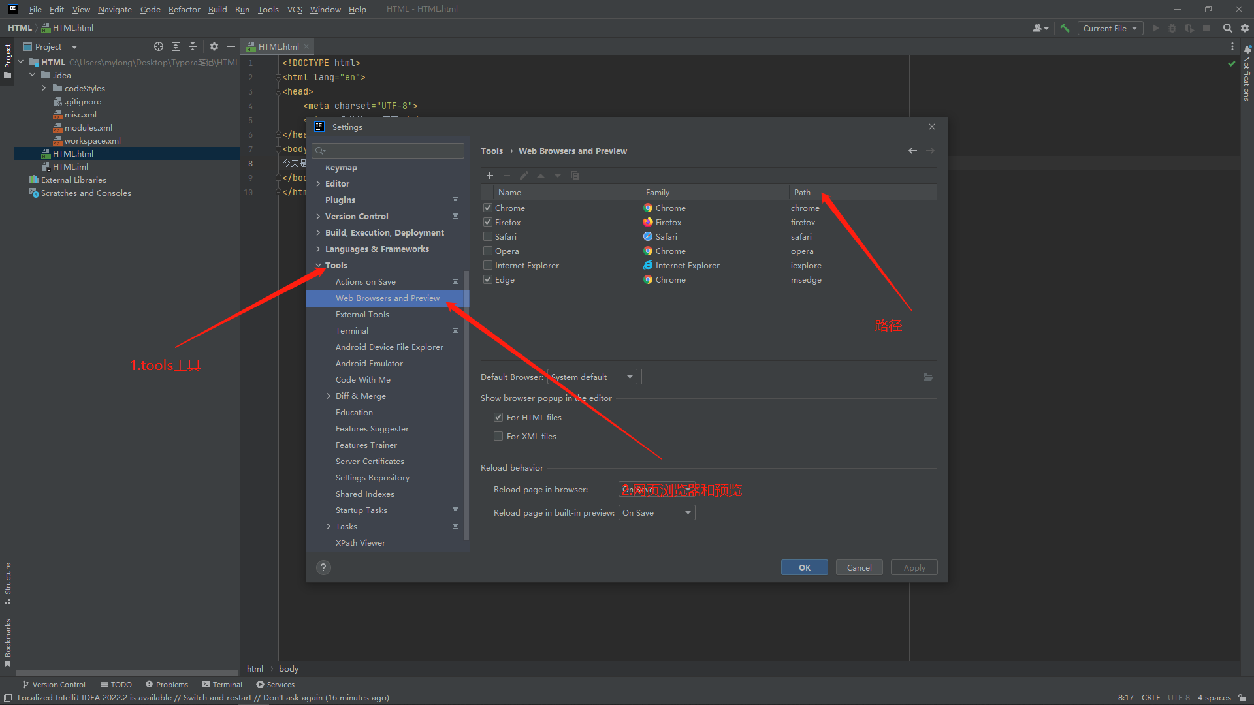1254x705 pixels.
Task: Click the delete browser entry icon
Action: click(x=506, y=176)
